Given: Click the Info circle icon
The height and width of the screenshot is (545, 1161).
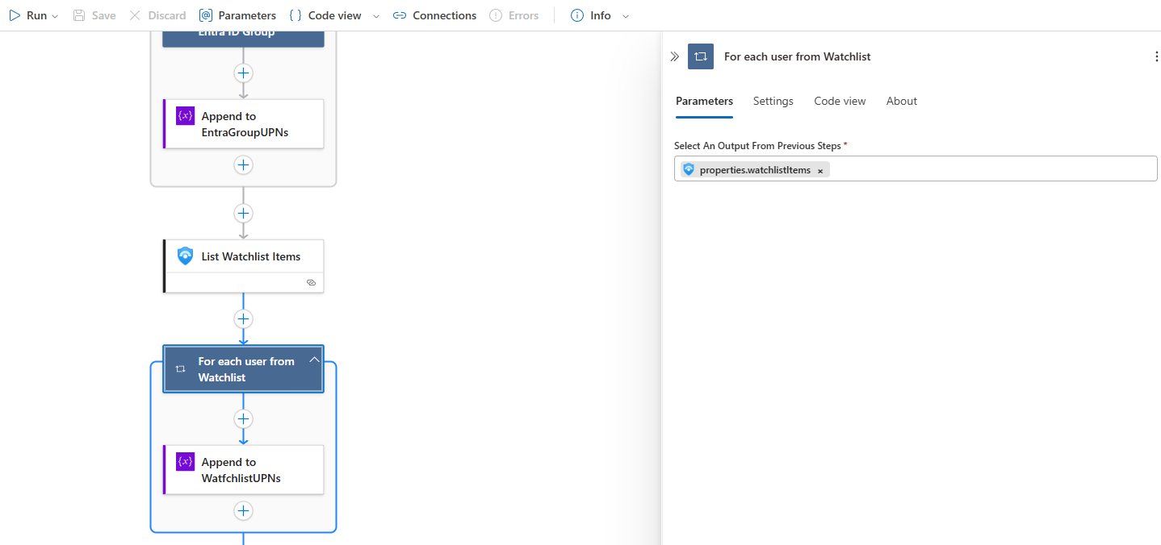Looking at the screenshot, I should click(576, 15).
